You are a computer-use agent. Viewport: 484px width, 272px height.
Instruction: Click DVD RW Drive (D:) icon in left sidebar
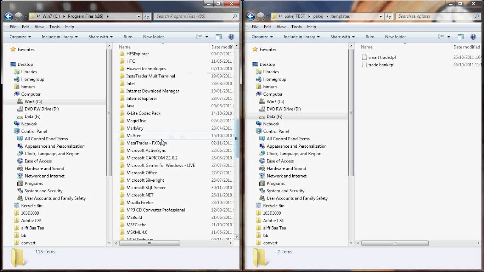20,109
